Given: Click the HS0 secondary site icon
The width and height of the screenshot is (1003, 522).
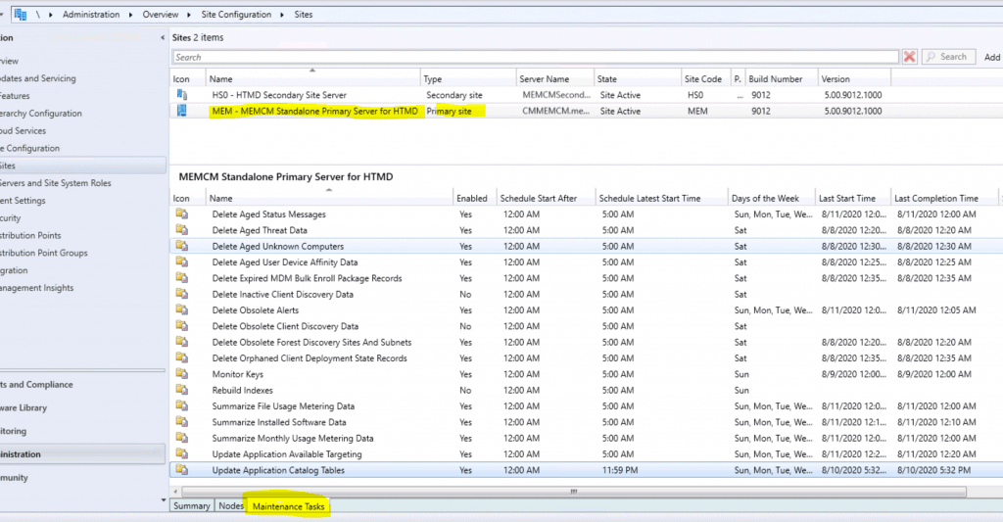Looking at the screenshot, I should click(181, 95).
